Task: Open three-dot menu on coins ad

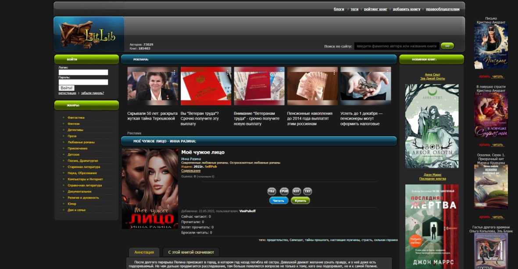Action: (x=387, y=72)
